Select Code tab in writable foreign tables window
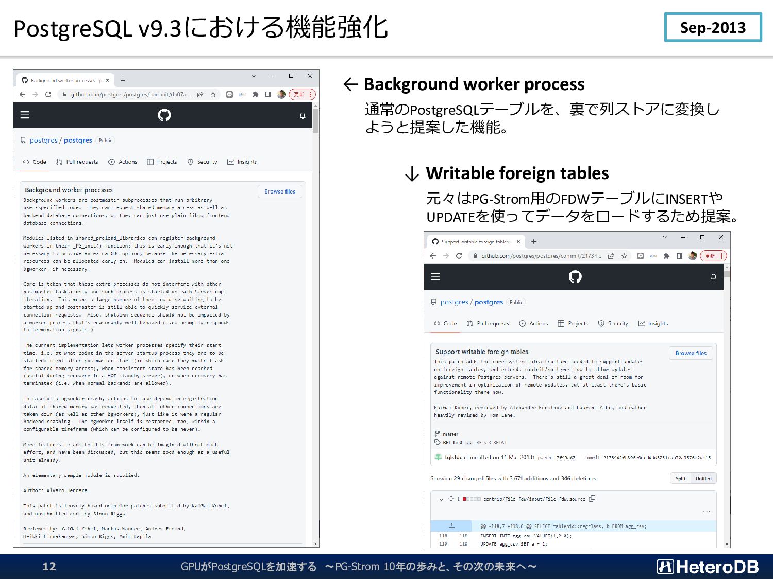 tap(445, 323)
